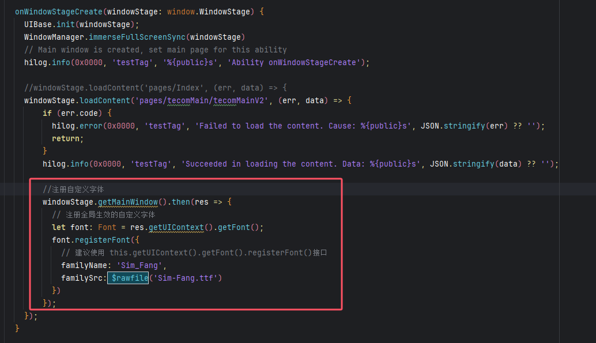Viewport: 596px width, 343px height.
Task: Click the hilog.error call
Action: [x=75, y=126]
